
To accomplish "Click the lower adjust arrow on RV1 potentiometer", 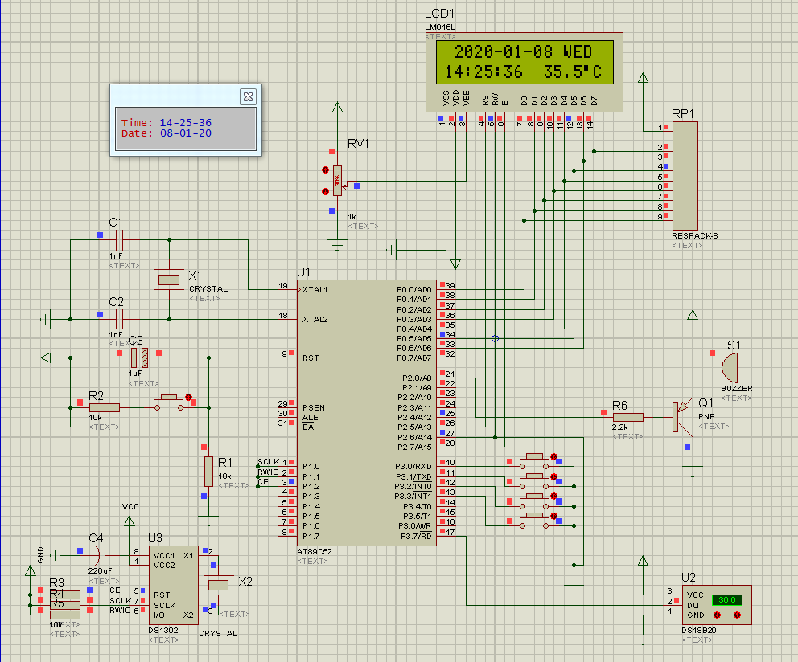I will click(325, 191).
